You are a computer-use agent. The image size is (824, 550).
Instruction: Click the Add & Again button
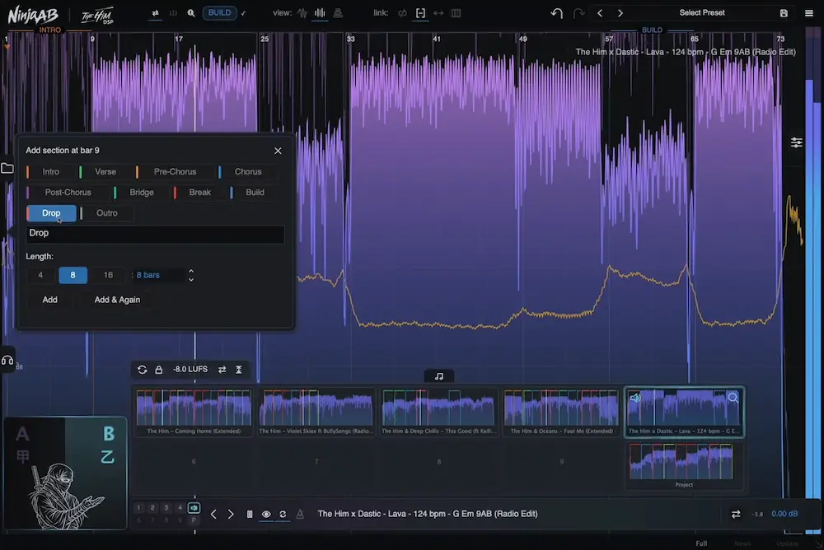pyautogui.click(x=117, y=300)
